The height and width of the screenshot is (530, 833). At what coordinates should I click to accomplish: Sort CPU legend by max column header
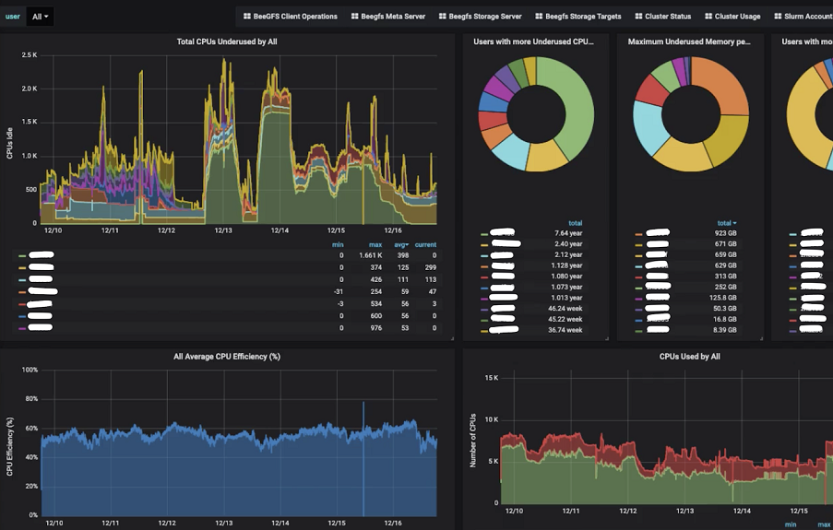pos(375,245)
